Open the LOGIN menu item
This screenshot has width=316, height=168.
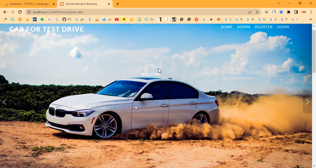click(x=283, y=27)
